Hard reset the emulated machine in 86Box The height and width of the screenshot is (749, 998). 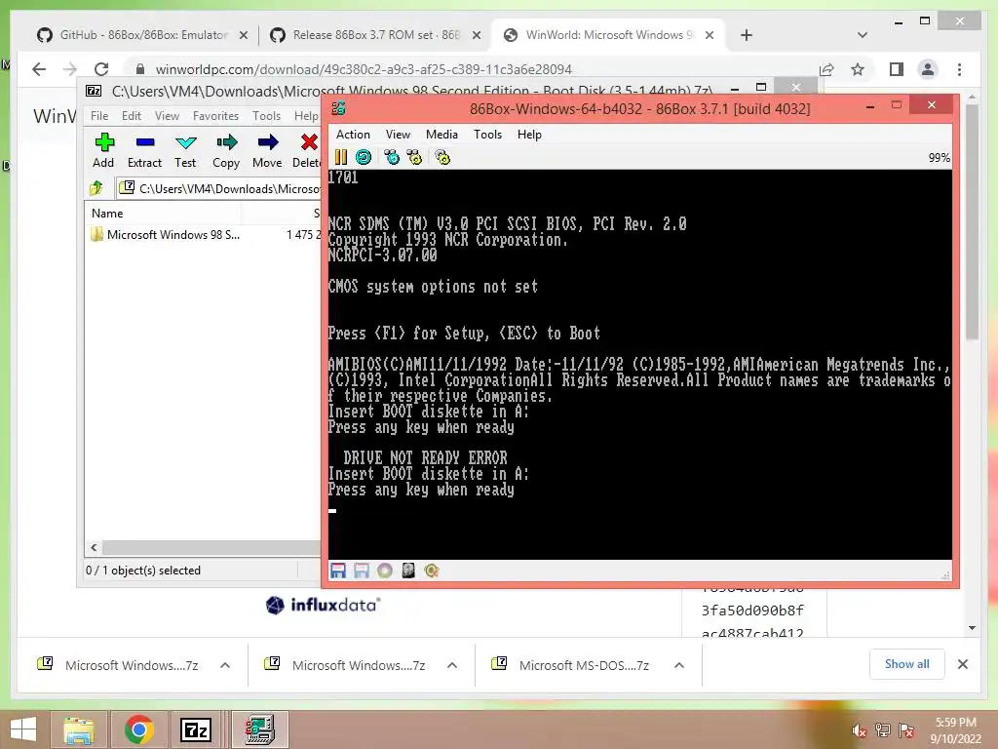(x=364, y=157)
